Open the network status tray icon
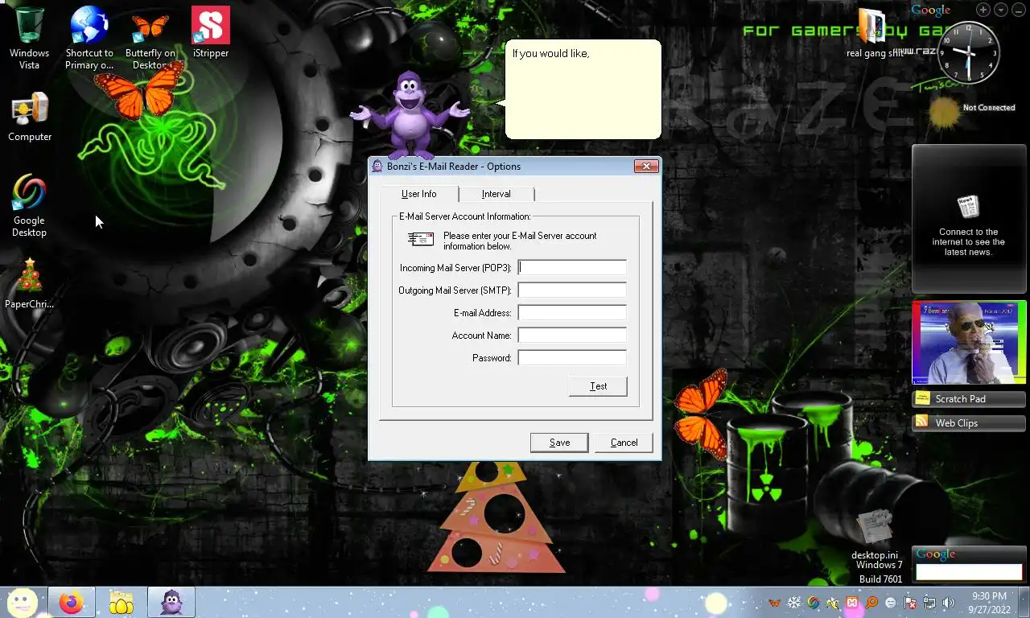This screenshot has width=1030, height=618. coord(929,603)
